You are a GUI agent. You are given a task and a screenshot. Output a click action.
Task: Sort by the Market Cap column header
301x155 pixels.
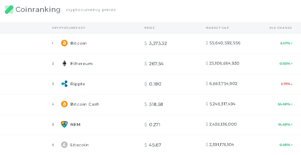[217, 28]
